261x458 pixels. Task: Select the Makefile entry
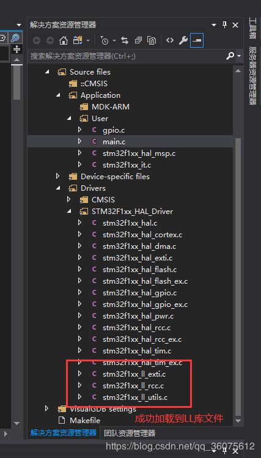(85, 421)
